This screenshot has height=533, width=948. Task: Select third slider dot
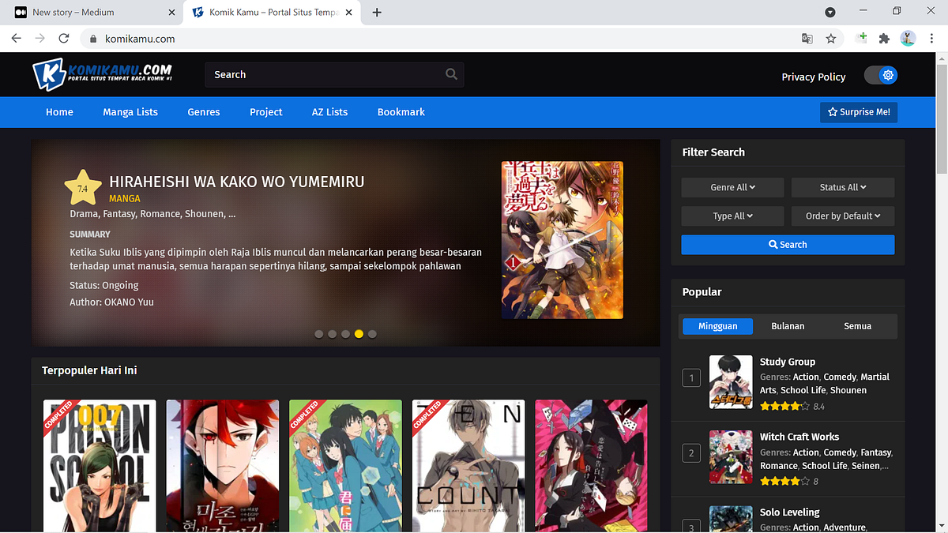[x=345, y=334]
